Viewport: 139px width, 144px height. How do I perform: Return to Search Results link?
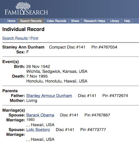pyautogui.click(x=15, y=38)
